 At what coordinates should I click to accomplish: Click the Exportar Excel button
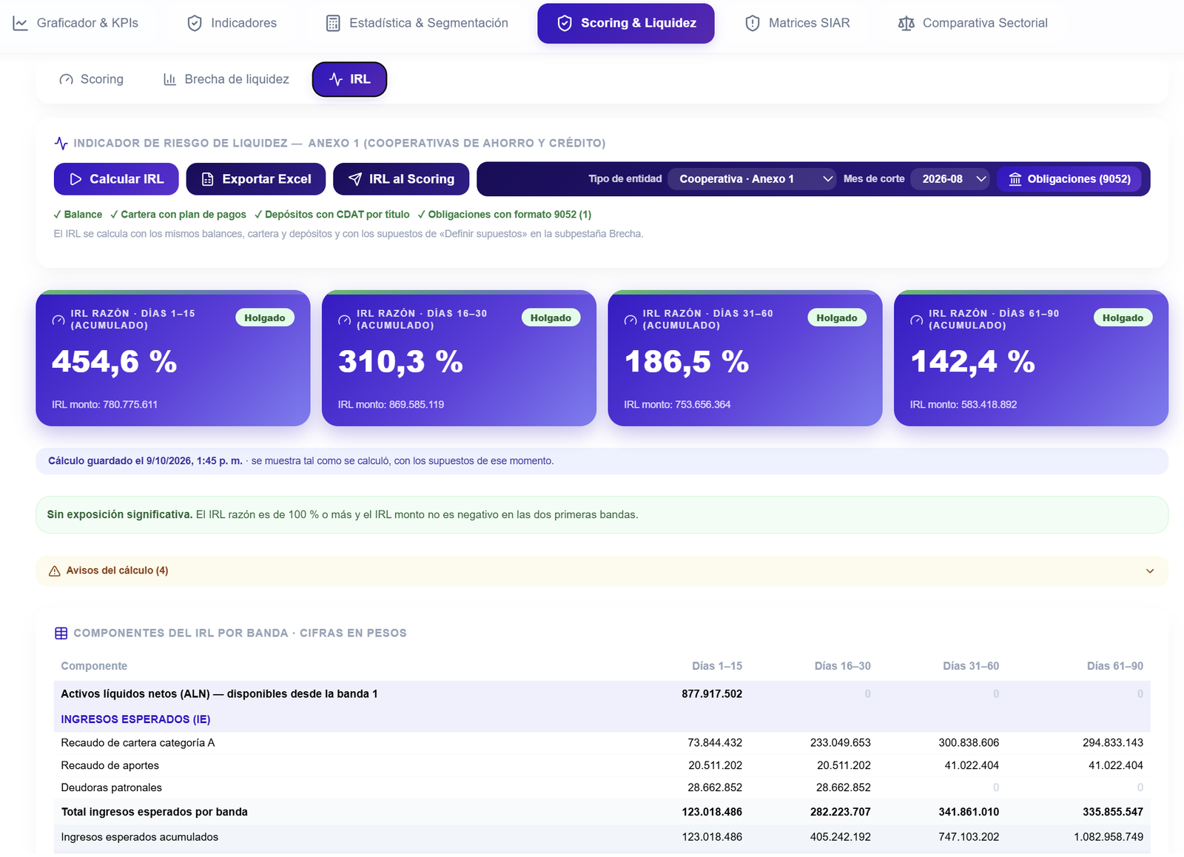pyautogui.click(x=256, y=179)
